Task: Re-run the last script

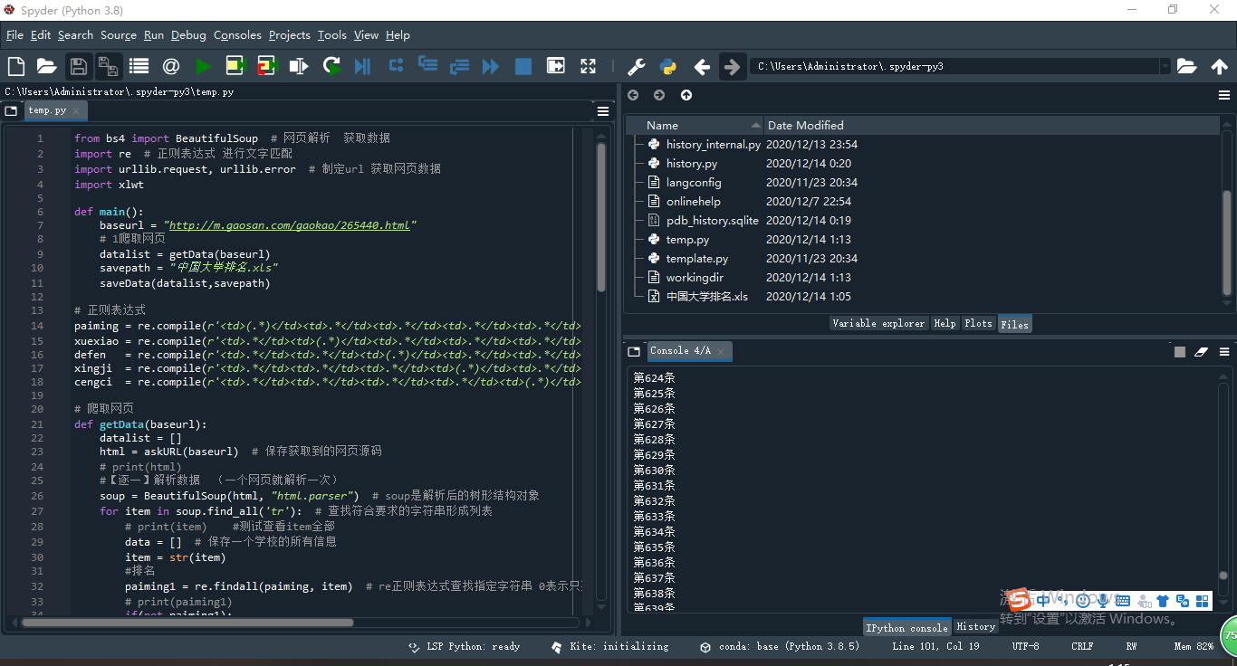Action: (331, 66)
